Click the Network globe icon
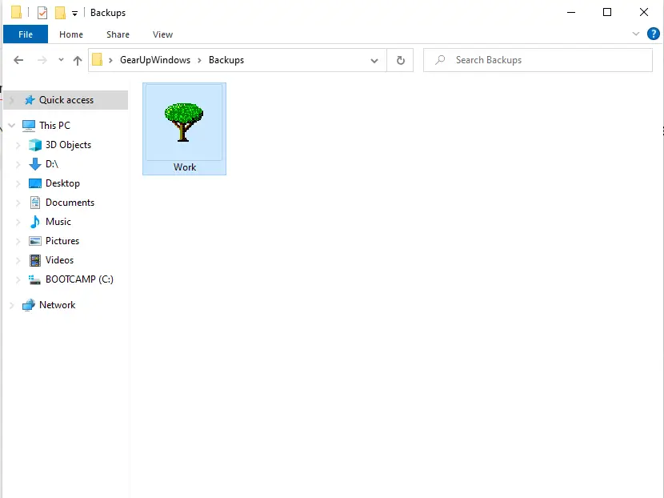The width and height of the screenshot is (664, 498). (29, 305)
